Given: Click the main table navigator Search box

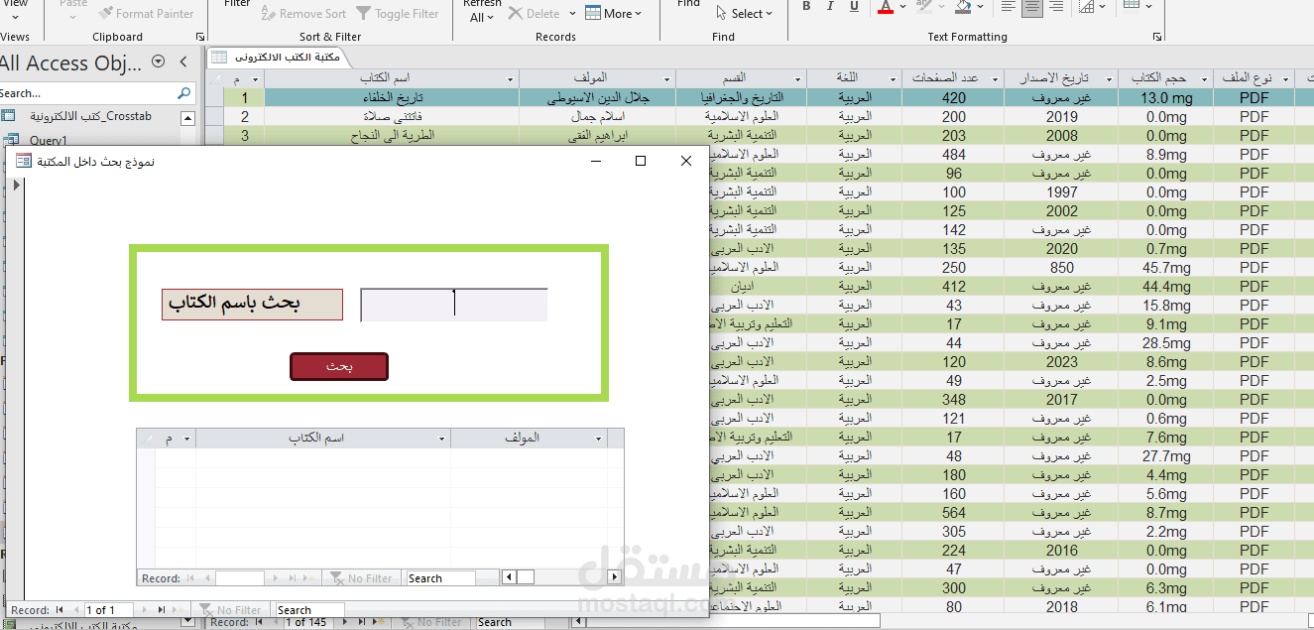Looking at the screenshot, I should (x=511, y=622).
